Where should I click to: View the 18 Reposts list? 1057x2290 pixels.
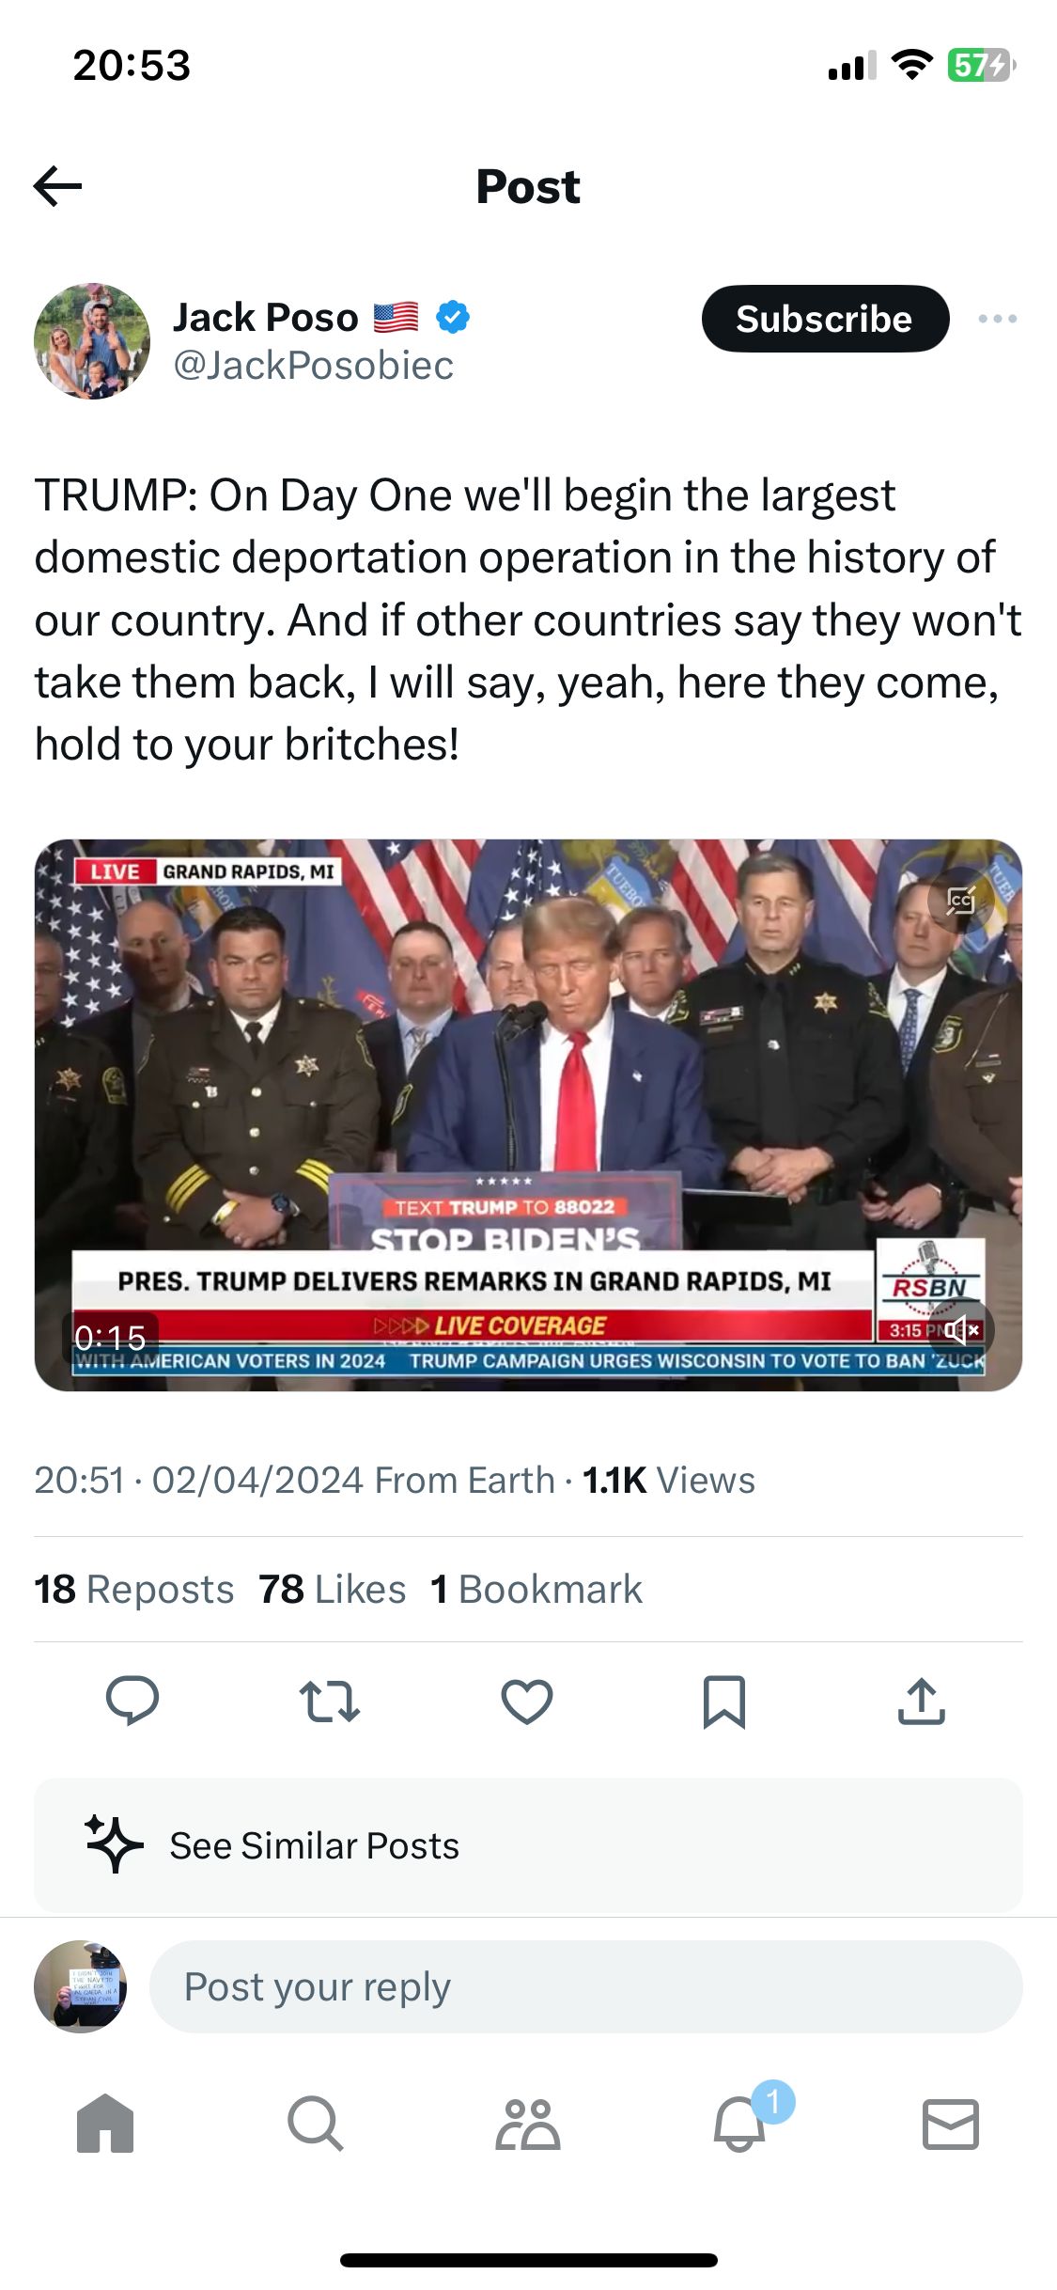[134, 1589]
